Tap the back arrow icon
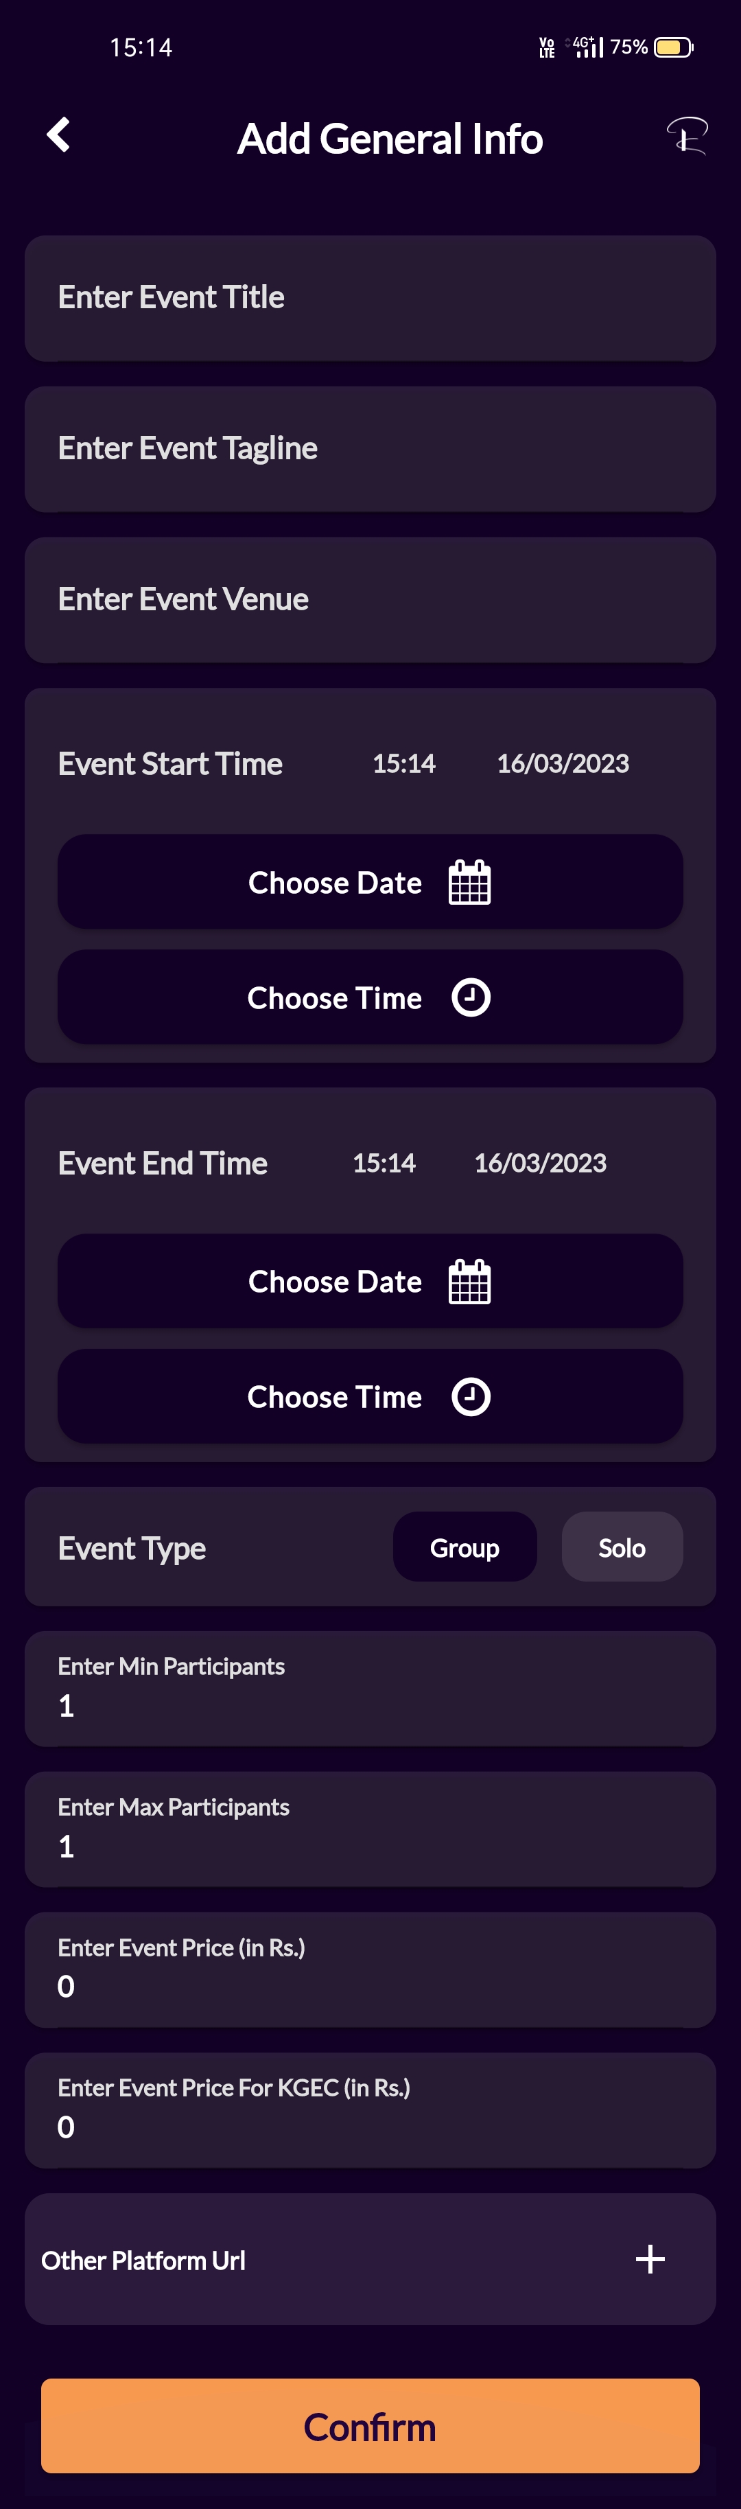The width and height of the screenshot is (741, 2509). click(58, 135)
